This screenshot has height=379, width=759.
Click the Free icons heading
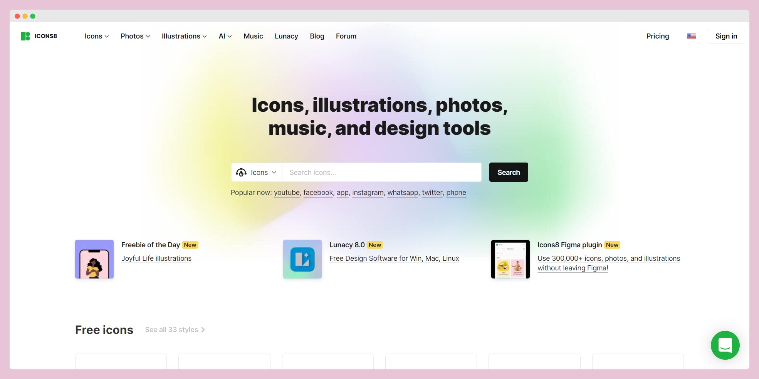[x=104, y=330]
